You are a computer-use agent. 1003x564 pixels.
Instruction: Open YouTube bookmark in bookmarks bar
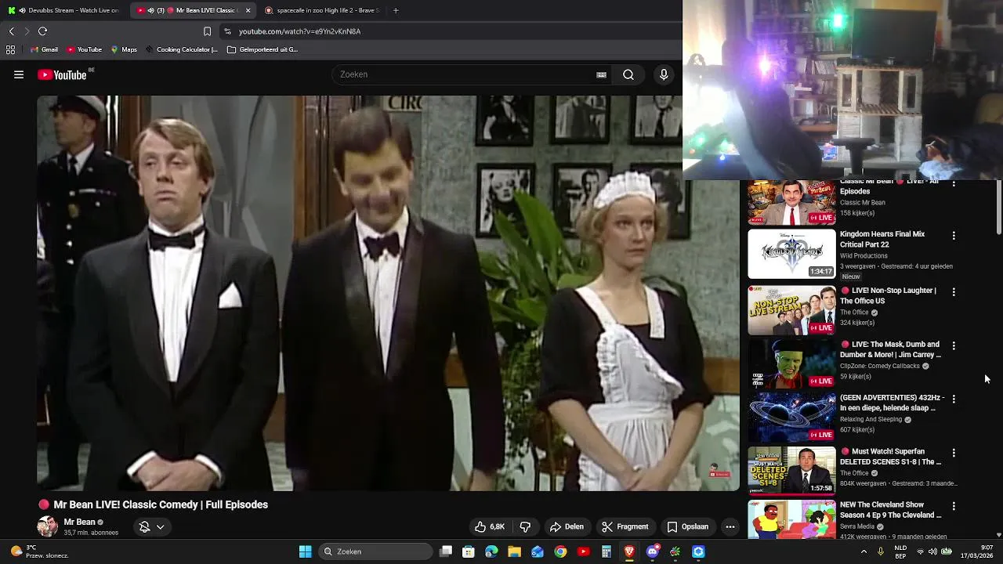click(84, 49)
